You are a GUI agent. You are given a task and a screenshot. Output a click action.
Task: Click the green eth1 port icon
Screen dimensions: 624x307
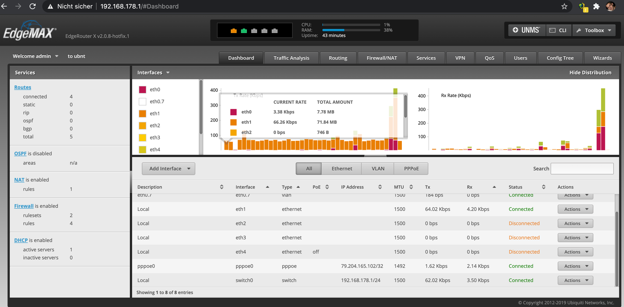tap(244, 31)
